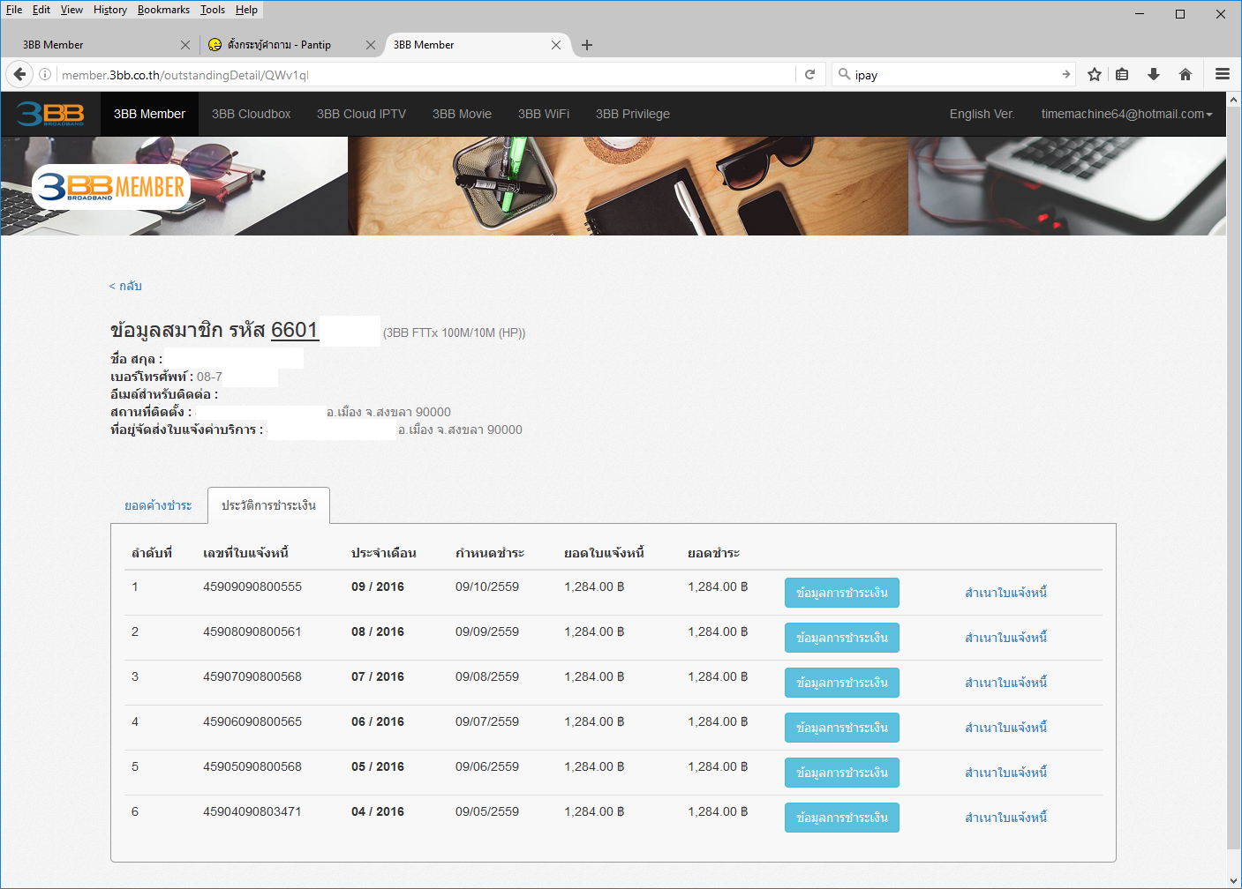Image resolution: width=1242 pixels, height=889 pixels.
Task: Go to 3BB Privilege
Action: point(632,114)
